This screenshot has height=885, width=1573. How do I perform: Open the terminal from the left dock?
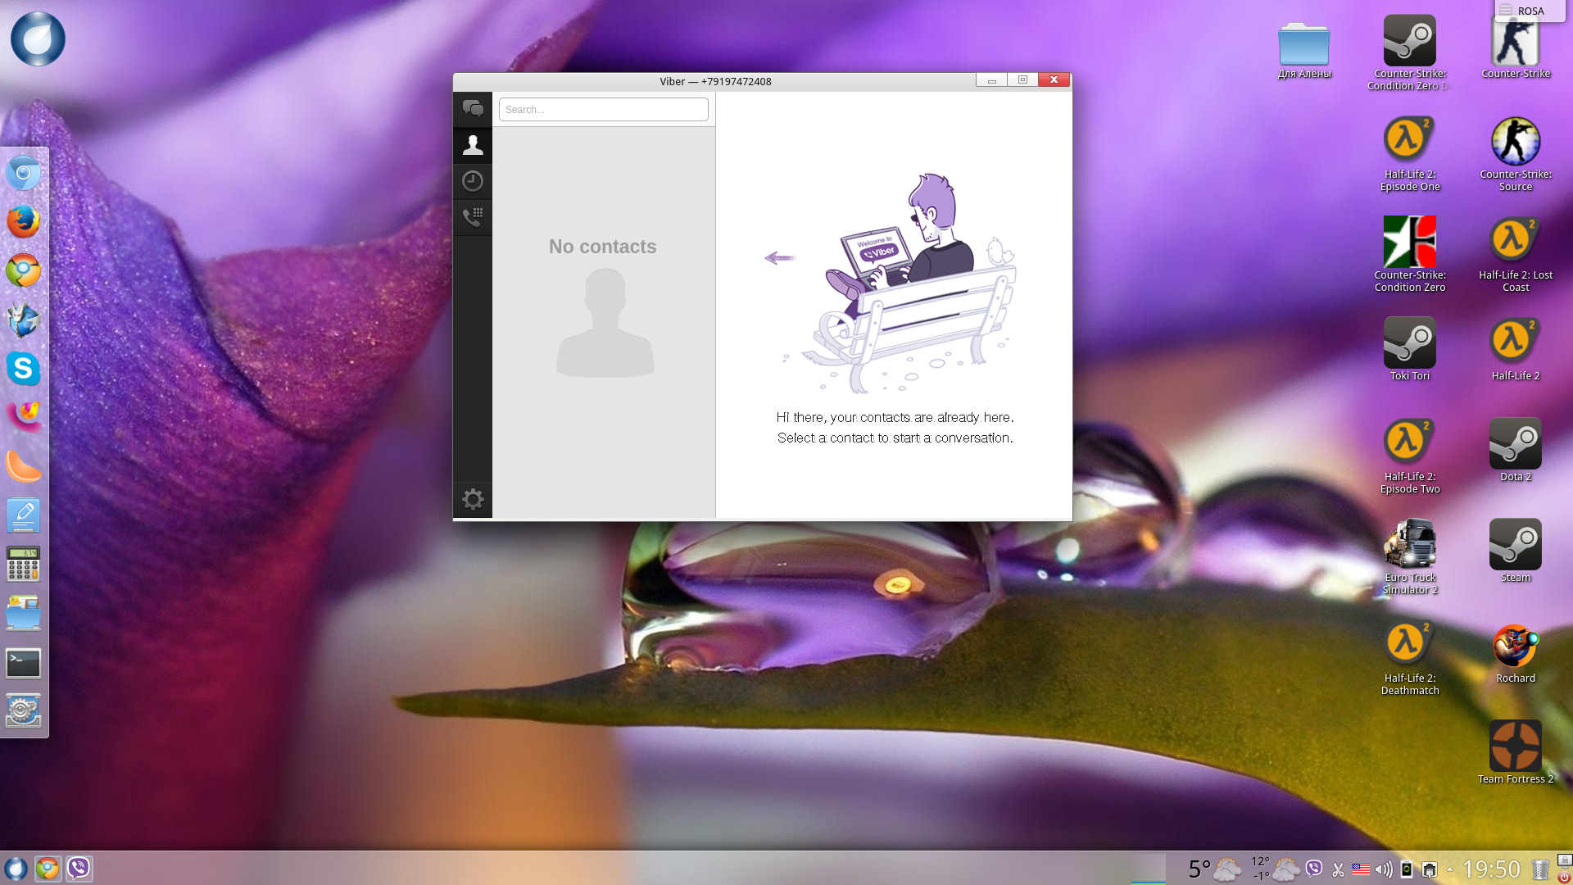click(23, 663)
